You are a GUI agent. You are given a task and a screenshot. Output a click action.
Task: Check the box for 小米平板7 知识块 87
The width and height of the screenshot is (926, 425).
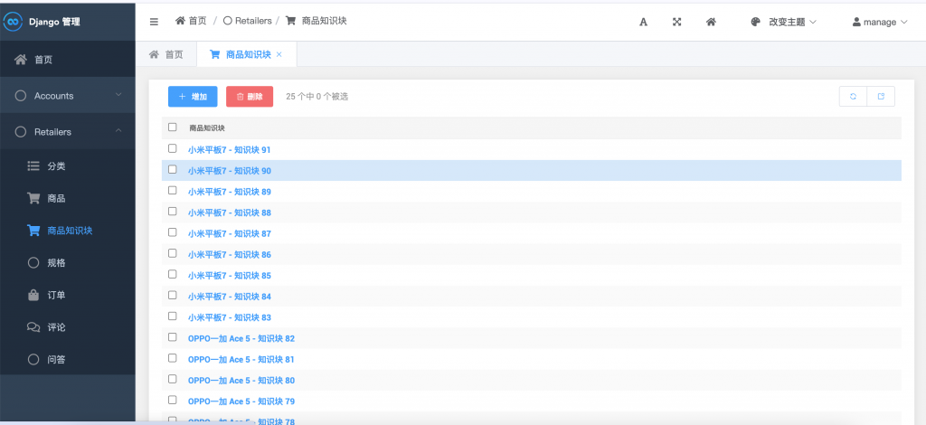[173, 232]
